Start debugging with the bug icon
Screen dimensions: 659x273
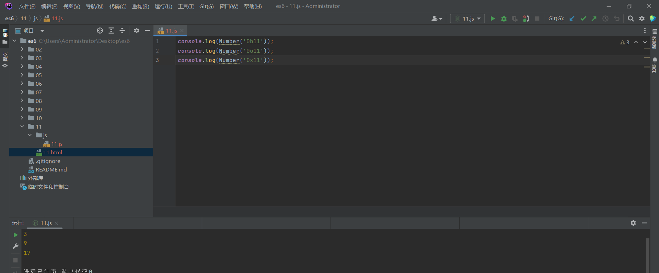(504, 19)
